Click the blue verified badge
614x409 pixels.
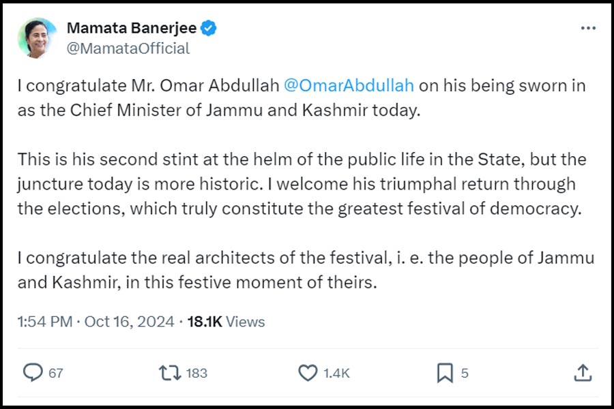coord(210,29)
